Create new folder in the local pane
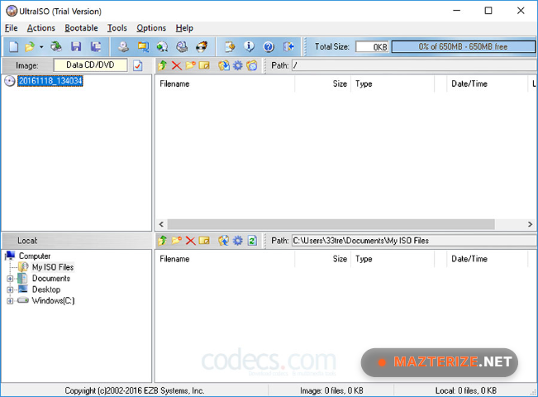The image size is (538, 397). point(176,241)
